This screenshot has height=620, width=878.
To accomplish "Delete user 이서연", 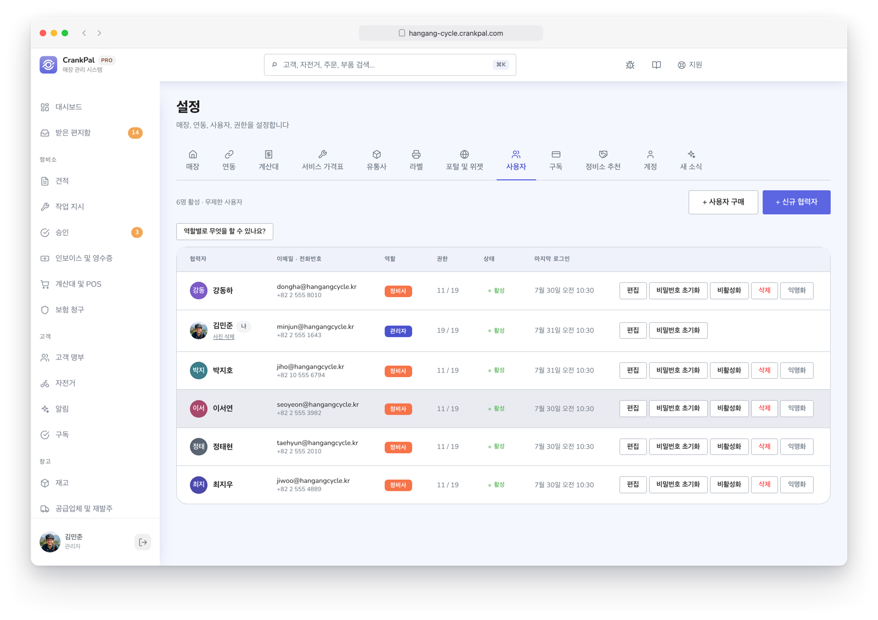I will coord(764,408).
